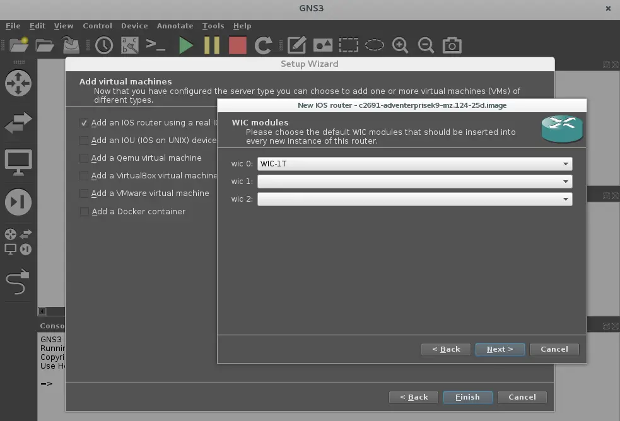The height and width of the screenshot is (421, 620).
Task: Open the View menu
Action: (64, 26)
